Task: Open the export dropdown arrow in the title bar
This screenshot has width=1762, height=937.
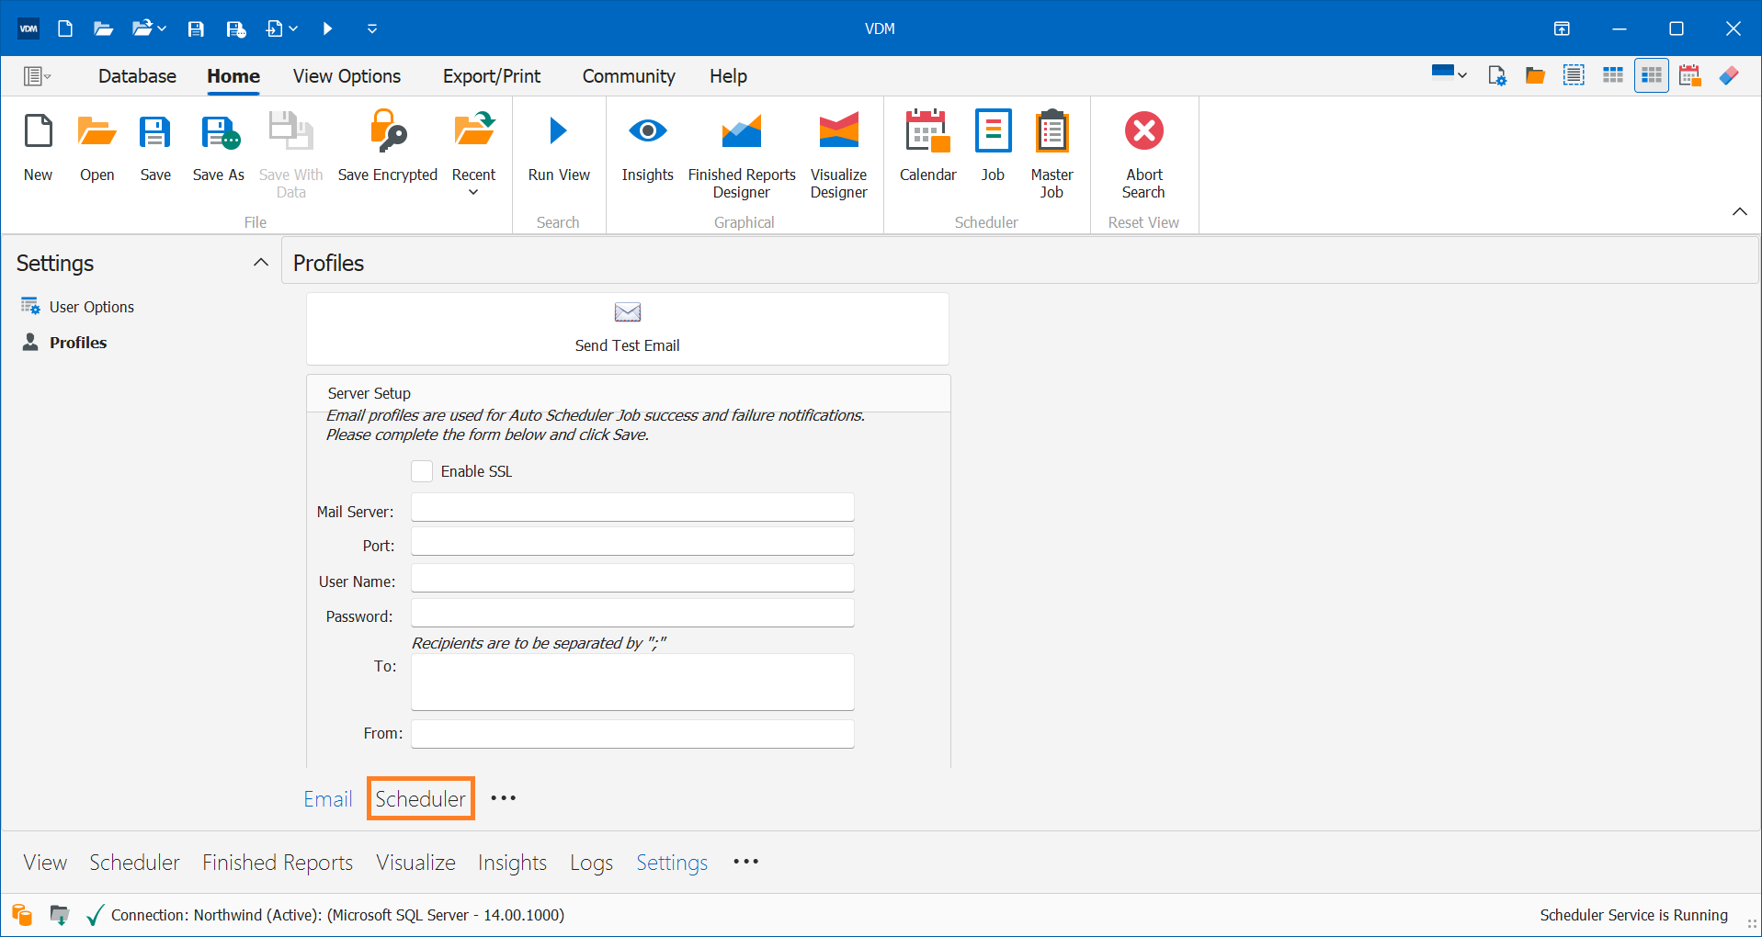Action: (294, 28)
